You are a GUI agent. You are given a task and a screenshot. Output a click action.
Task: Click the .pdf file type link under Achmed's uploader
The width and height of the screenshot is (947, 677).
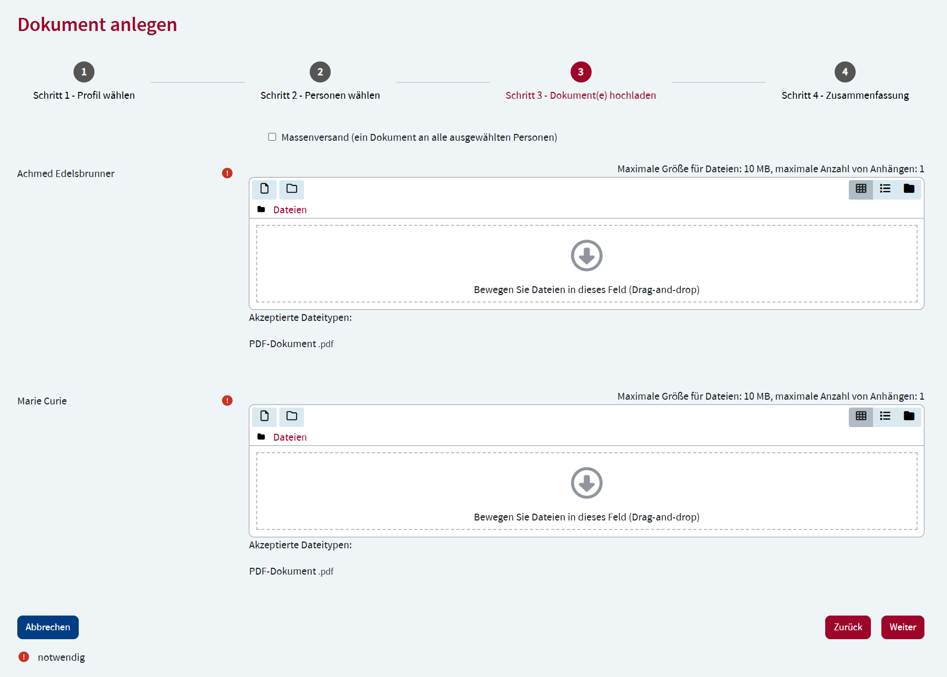click(327, 343)
